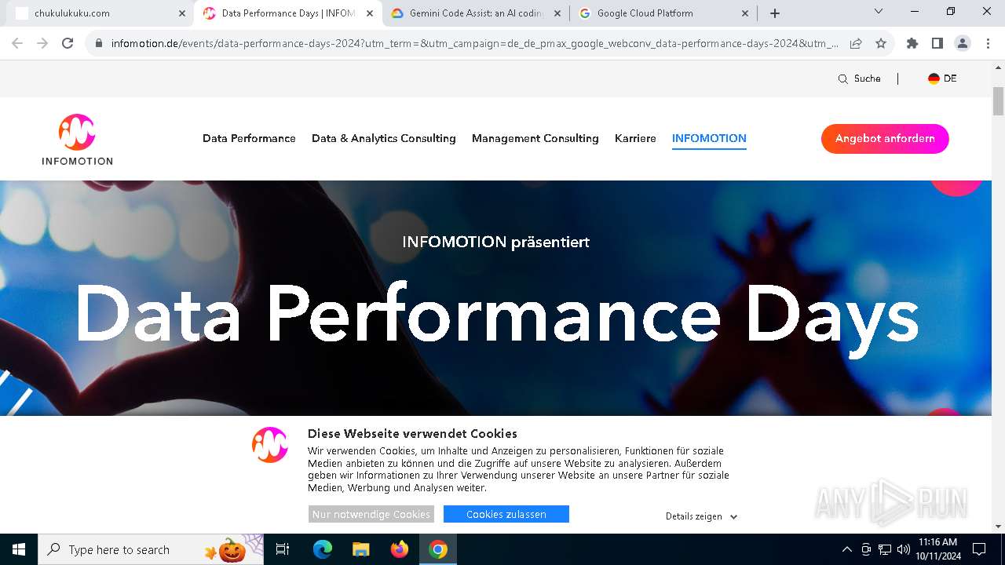Switch to Gemini Code Assist tab

(x=476, y=13)
